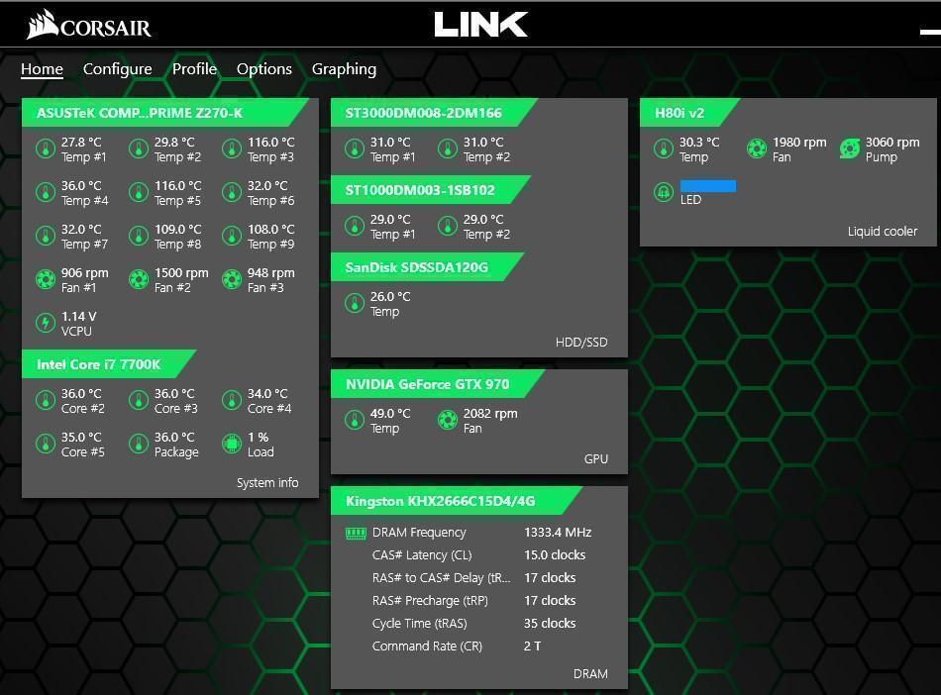Viewport: 941px width, 695px height.
Task: Select the motherboard Temp #2 thermometer icon
Action: (x=139, y=149)
